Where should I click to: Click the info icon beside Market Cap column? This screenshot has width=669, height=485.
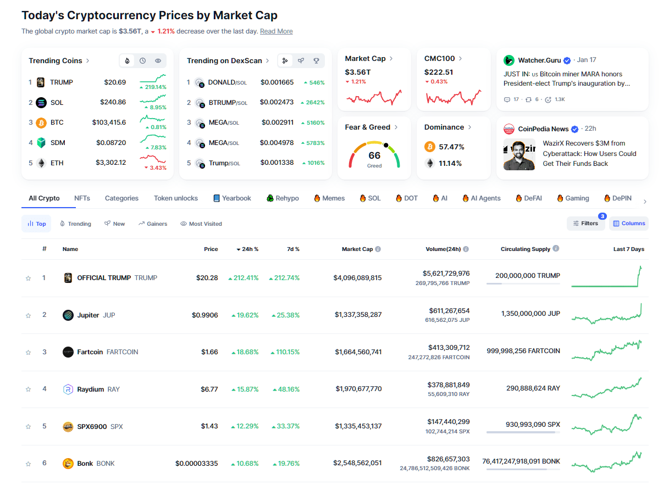coord(378,249)
